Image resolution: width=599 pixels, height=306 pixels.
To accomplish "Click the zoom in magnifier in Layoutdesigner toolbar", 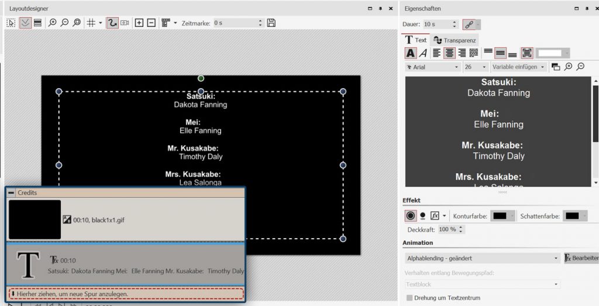I will click(53, 23).
